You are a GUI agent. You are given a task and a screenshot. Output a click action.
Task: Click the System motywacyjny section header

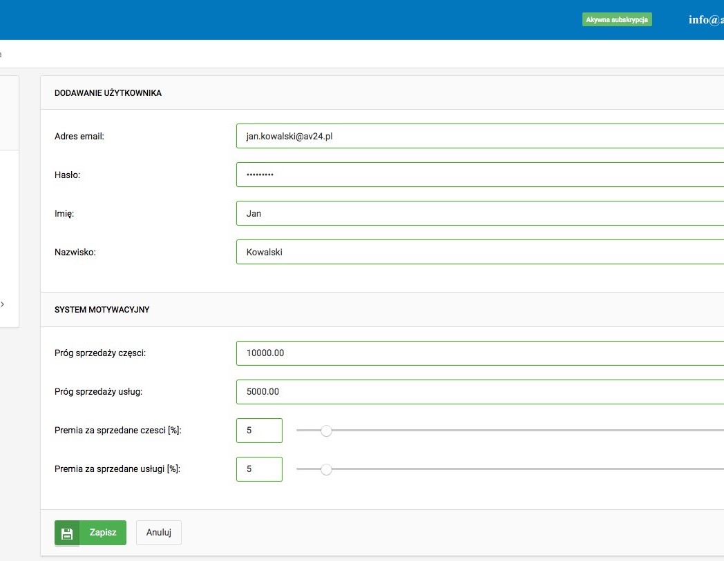102,310
